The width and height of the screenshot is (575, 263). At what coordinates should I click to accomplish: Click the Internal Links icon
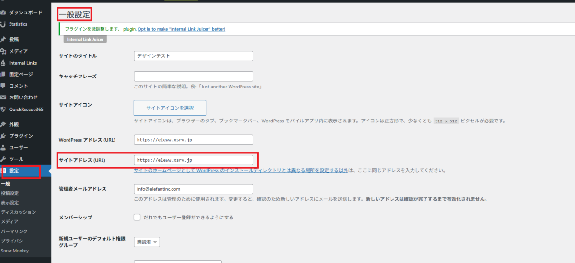(x=3, y=63)
